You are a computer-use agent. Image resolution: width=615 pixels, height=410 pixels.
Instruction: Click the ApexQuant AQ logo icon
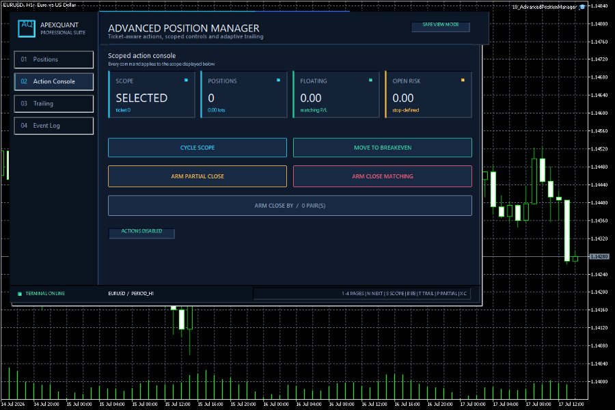point(27,29)
